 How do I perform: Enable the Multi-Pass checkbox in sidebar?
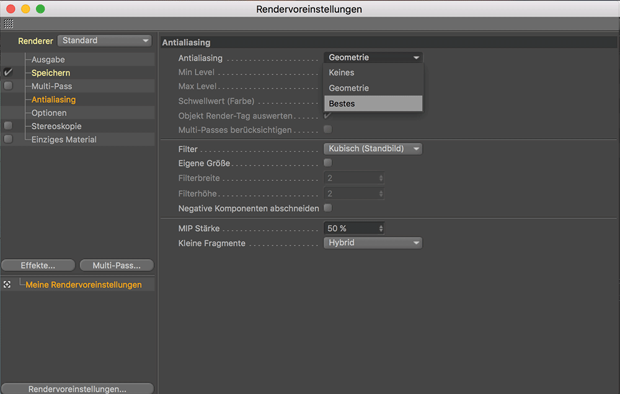tap(8, 85)
